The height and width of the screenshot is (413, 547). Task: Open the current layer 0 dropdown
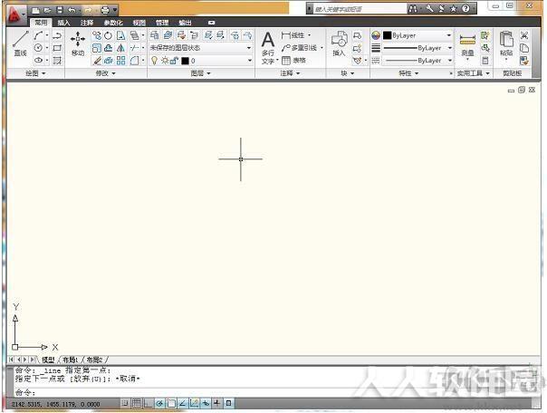(x=201, y=61)
